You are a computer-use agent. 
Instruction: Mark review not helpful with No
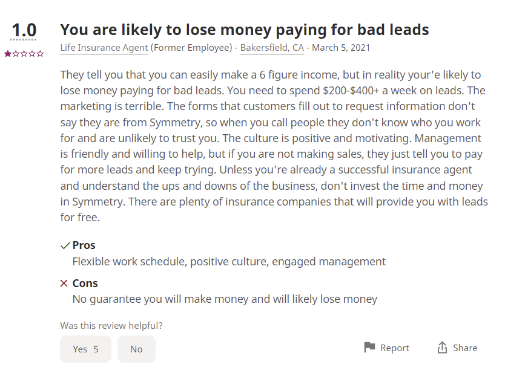tap(137, 349)
